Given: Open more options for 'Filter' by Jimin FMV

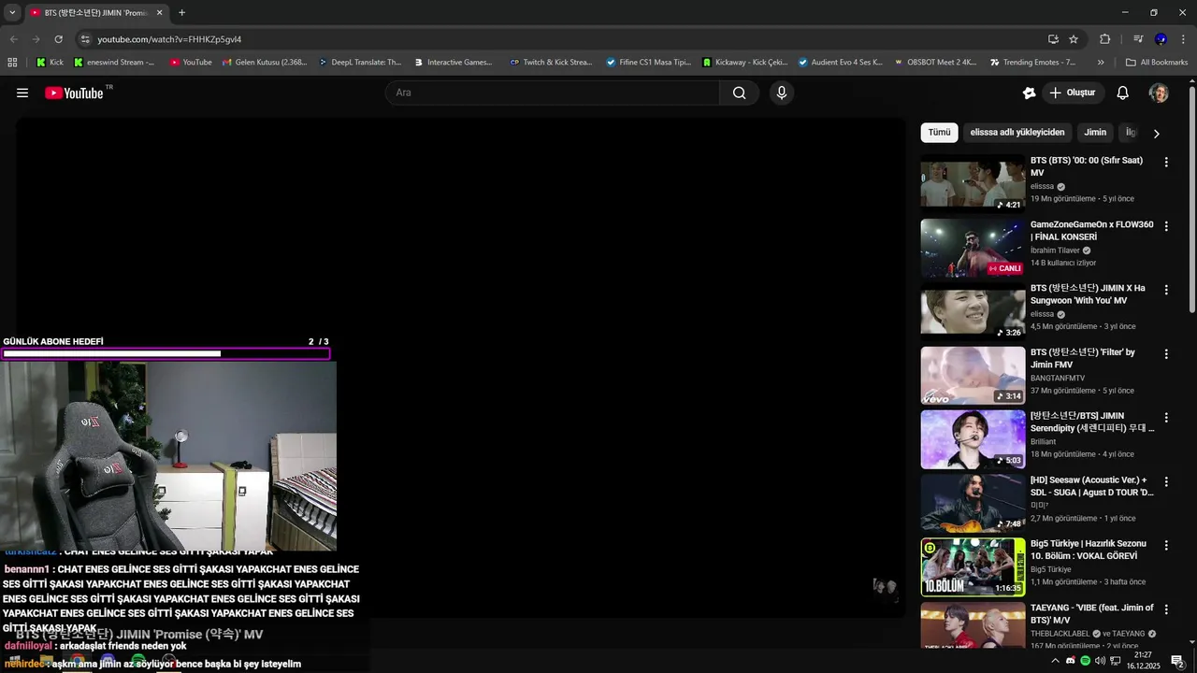Looking at the screenshot, I should tap(1166, 354).
